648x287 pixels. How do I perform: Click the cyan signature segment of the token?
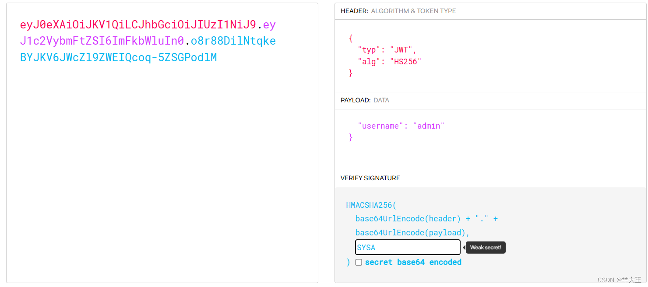118,57
